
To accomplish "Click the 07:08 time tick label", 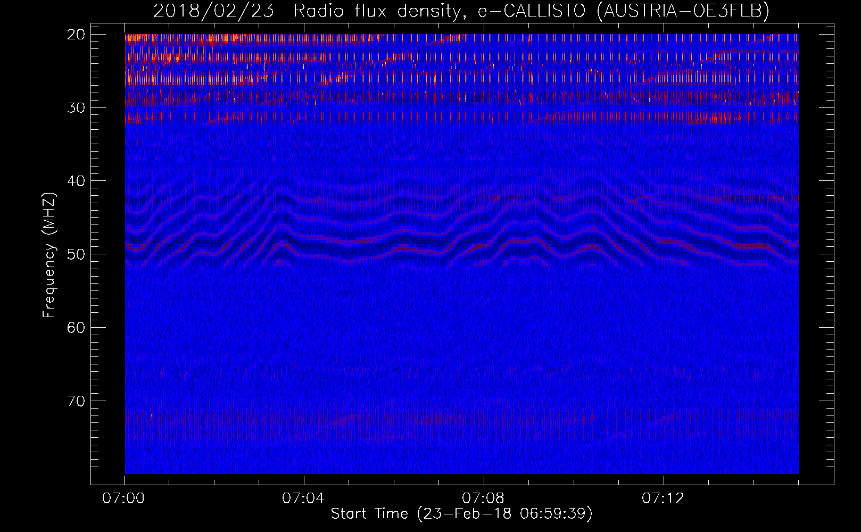I will point(483,498).
